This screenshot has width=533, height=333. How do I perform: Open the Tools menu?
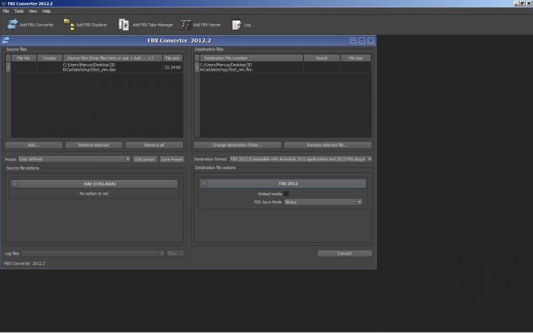(x=19, y=11)
